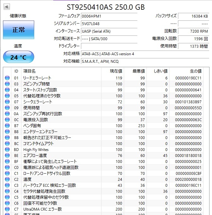Click the transfer mode field SATA/300
The width and height of the screenshot is (212, 215).
tap(109, 39)
